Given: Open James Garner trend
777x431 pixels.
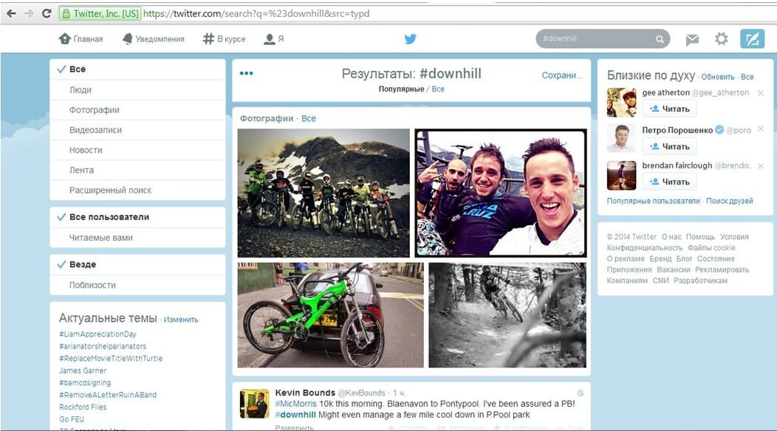Looking at the screenshot, I should tap(83, 370).
